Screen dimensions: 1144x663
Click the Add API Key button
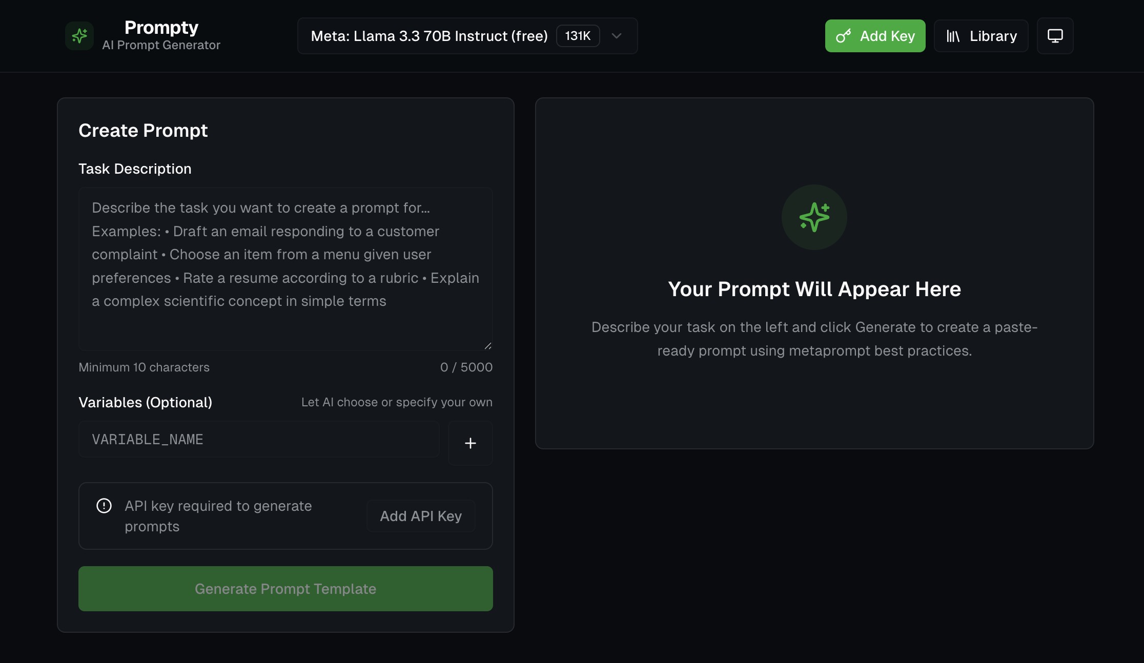[x=420, y=516]
